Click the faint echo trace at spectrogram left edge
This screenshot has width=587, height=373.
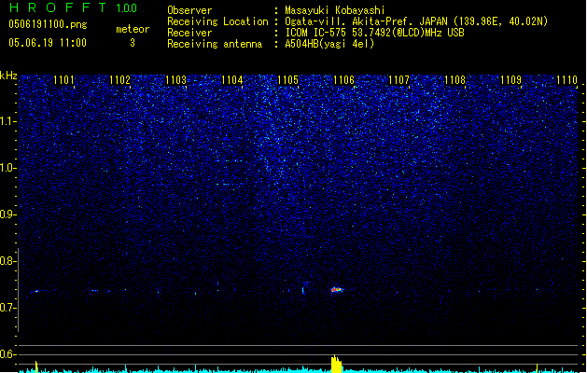[x=37, y=291]
